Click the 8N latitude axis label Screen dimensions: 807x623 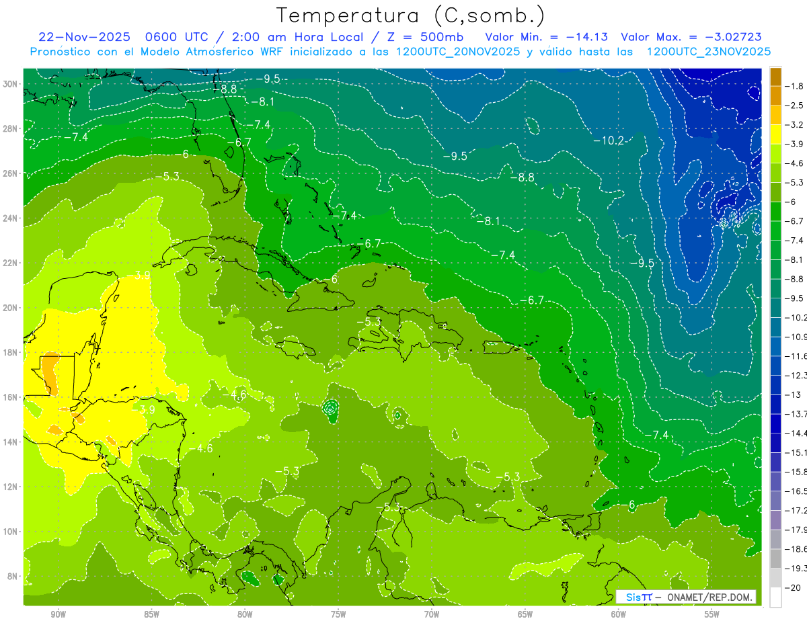click(x=13, y=576)
